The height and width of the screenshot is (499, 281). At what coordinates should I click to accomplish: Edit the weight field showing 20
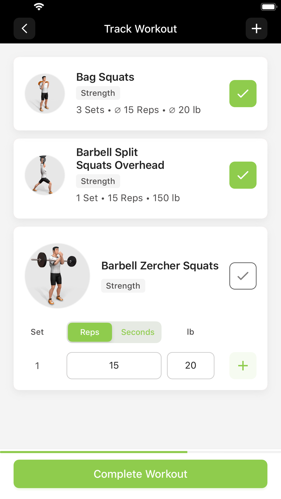point(191,366)
